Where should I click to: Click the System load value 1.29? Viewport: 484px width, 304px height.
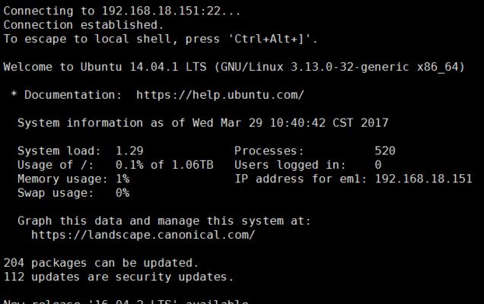coord(129,150)
